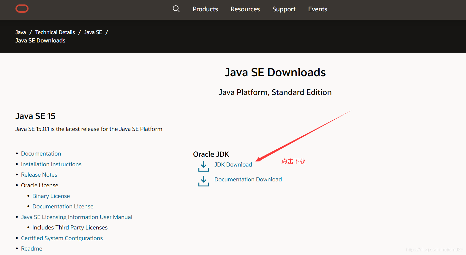Open the Products menu
The width and height of the screenshot is (466, 255).
[205, 9]
